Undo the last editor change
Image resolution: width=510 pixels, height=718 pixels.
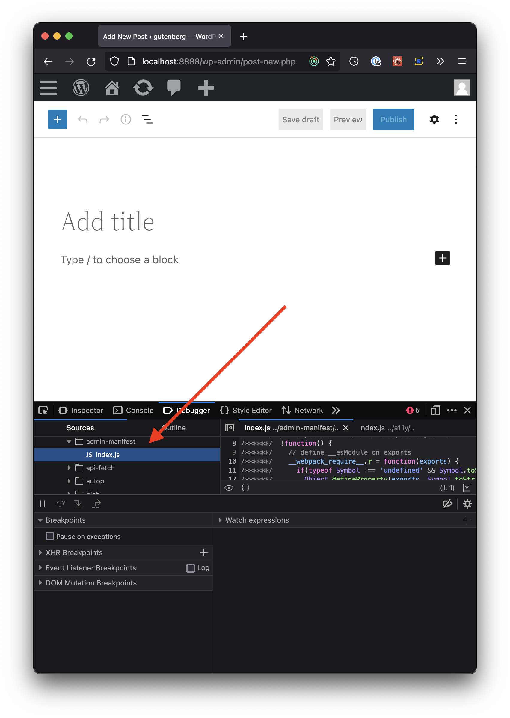[x=83, y=119]
